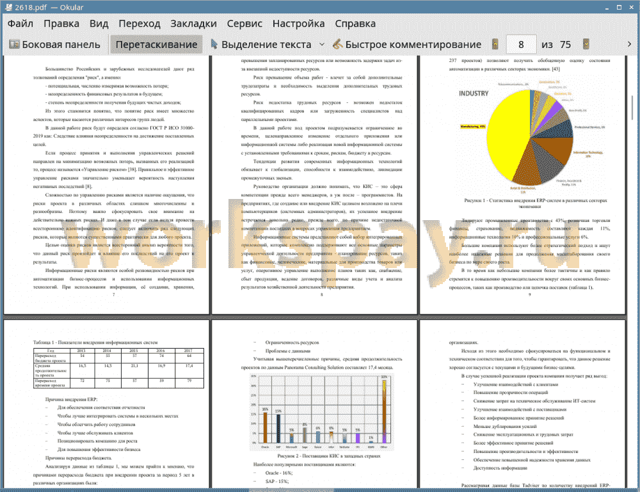
Task: Click the vertical scrollbar handle
Action: click(x=632, y=107)
